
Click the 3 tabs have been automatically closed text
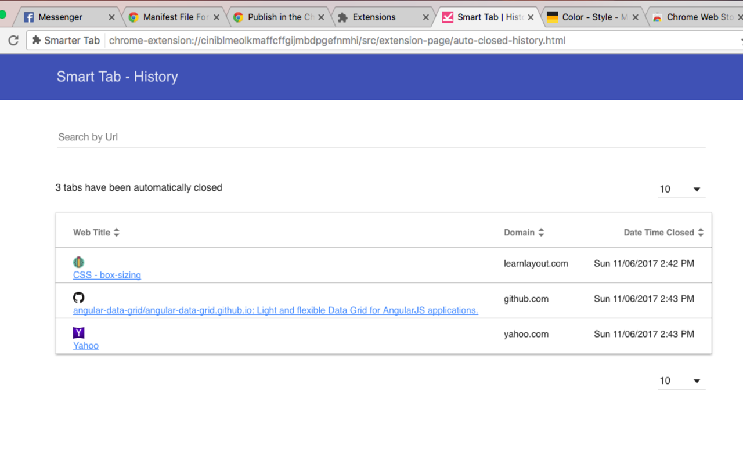pyautogui.click(x=139, y=188)
